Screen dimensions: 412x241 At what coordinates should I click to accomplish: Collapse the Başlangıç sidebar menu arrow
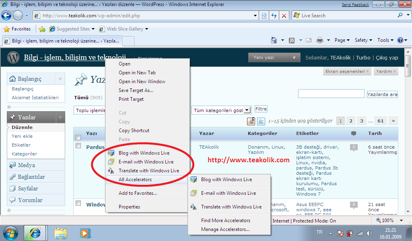click(x=60, y=79)
